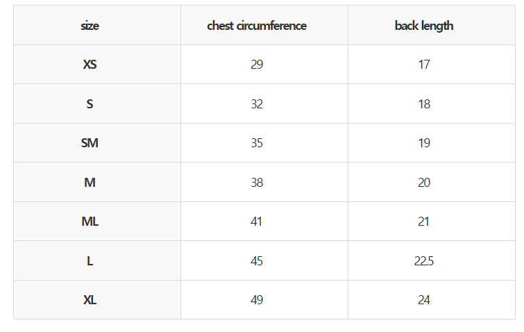Click back length value 22.5

click(424, 261)
